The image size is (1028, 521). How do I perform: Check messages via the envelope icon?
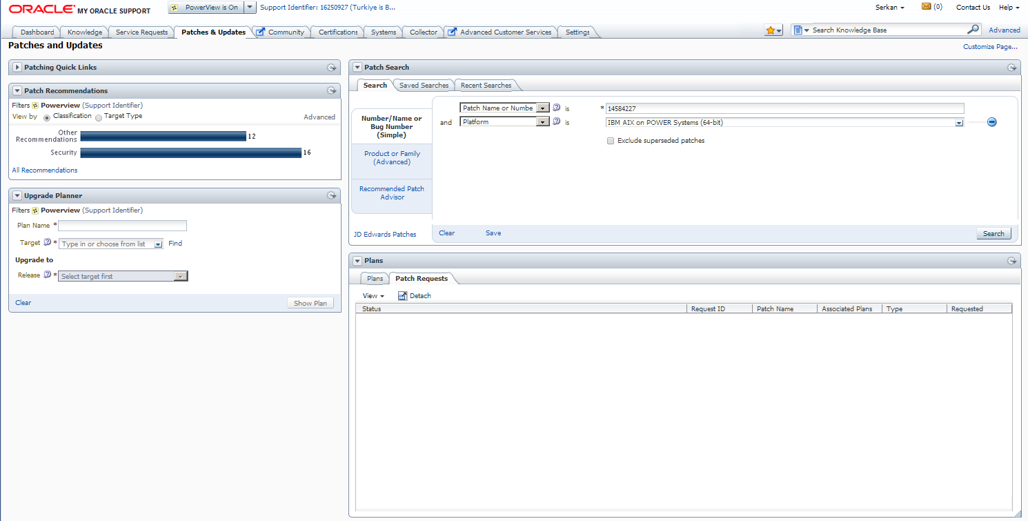[x=925, y=7]
